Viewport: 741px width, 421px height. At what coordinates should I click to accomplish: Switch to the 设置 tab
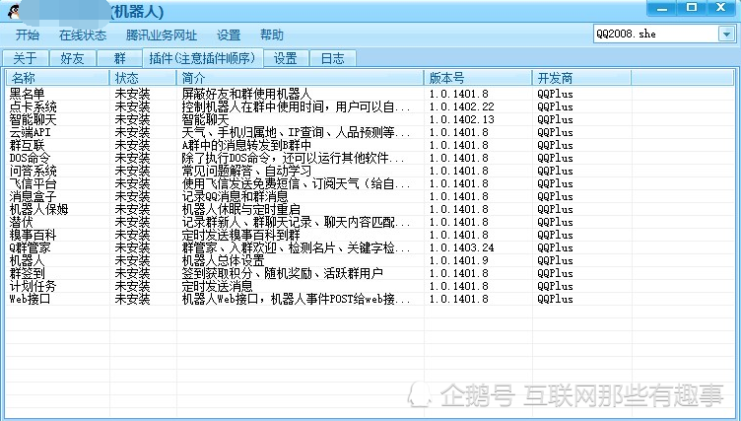tap(286, 58)
